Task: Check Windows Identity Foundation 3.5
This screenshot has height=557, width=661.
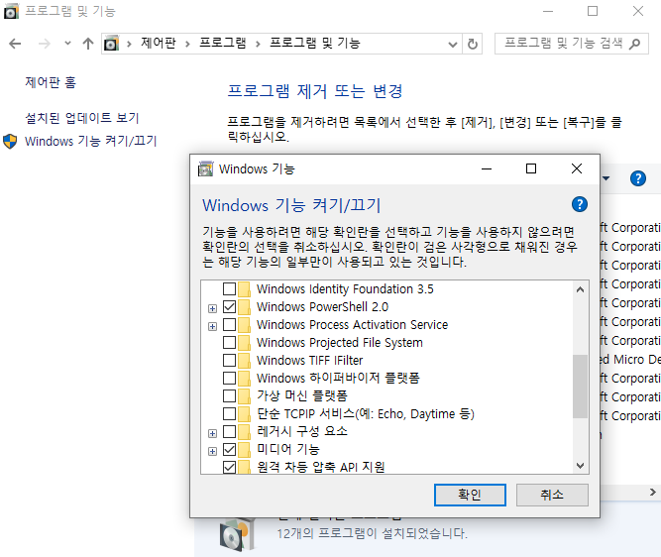Action: 229,288
